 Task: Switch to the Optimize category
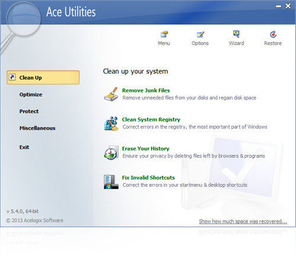[31, 94]
